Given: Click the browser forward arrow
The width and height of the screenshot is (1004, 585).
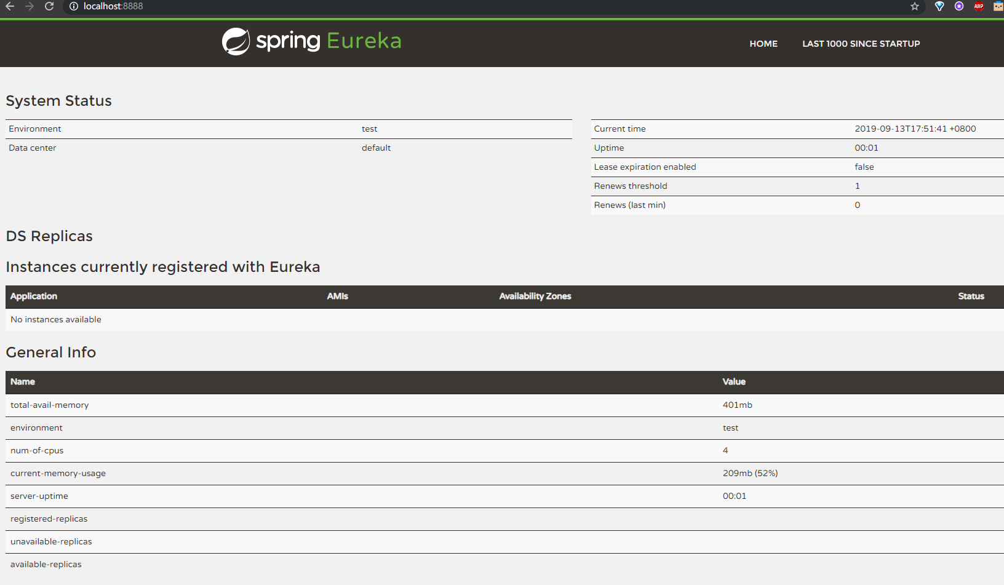Looking at the screenshot, I should point(30,6).
